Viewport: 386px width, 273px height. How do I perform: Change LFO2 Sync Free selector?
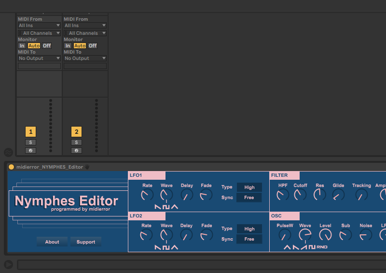click(x=249, y=239)
